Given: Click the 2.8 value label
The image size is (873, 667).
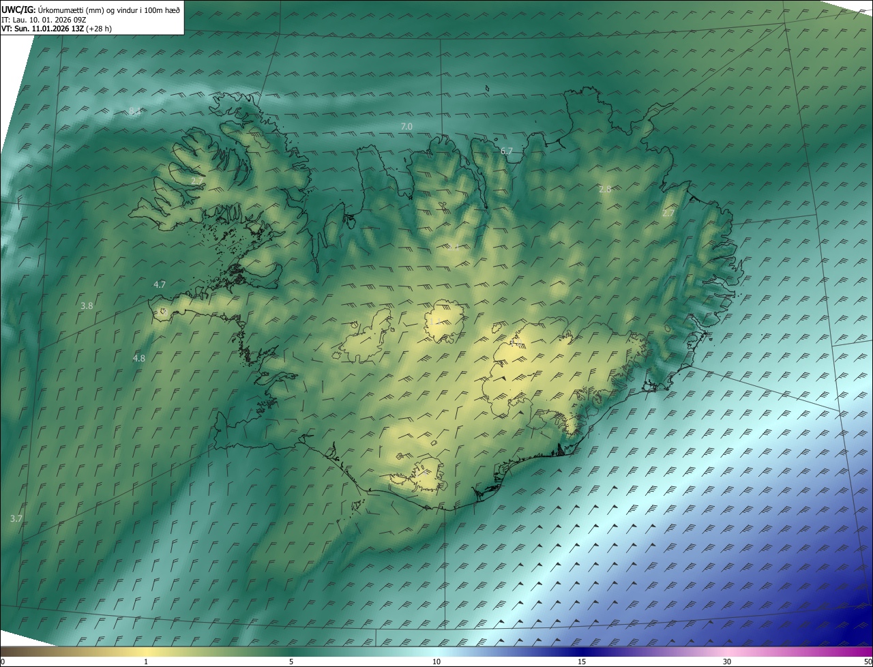Looking at the screenshot, I should (x=605, y=189).
